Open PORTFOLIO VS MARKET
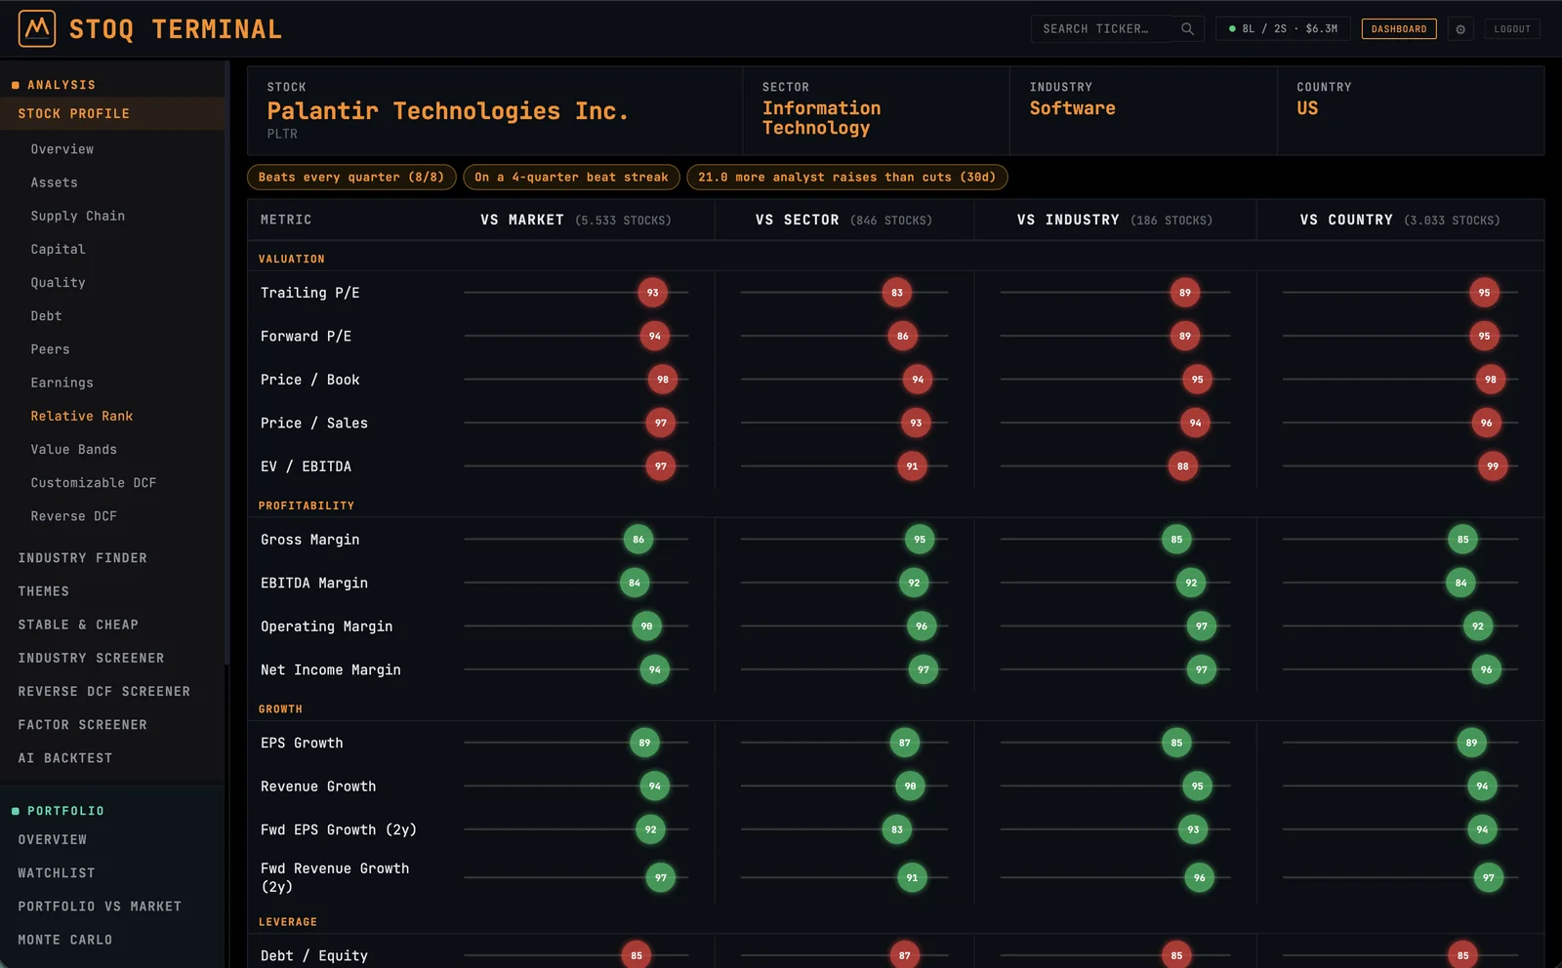 tap(100, 907)
